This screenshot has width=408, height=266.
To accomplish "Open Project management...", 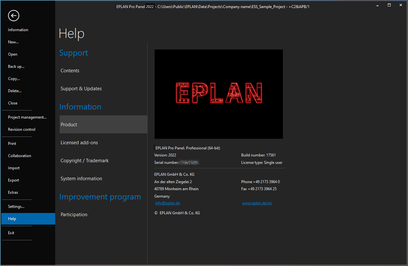I will pos(27,117).
